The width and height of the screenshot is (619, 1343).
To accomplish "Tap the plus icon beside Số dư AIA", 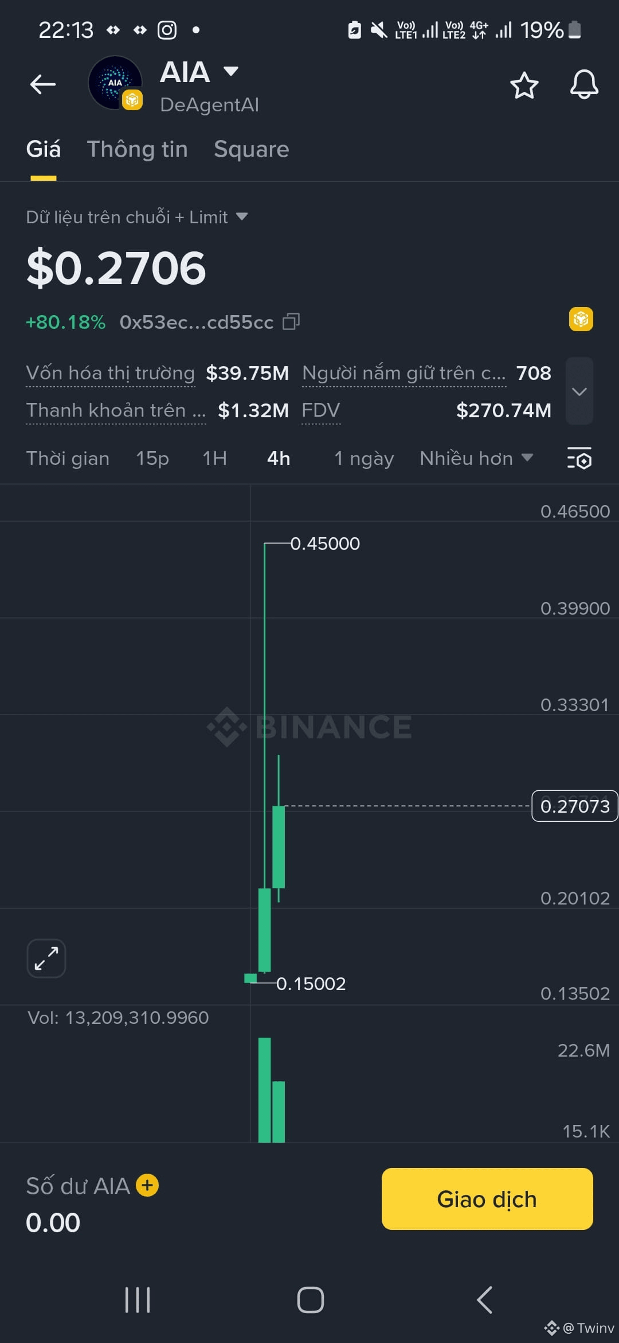I will [x=147, y=1185].
